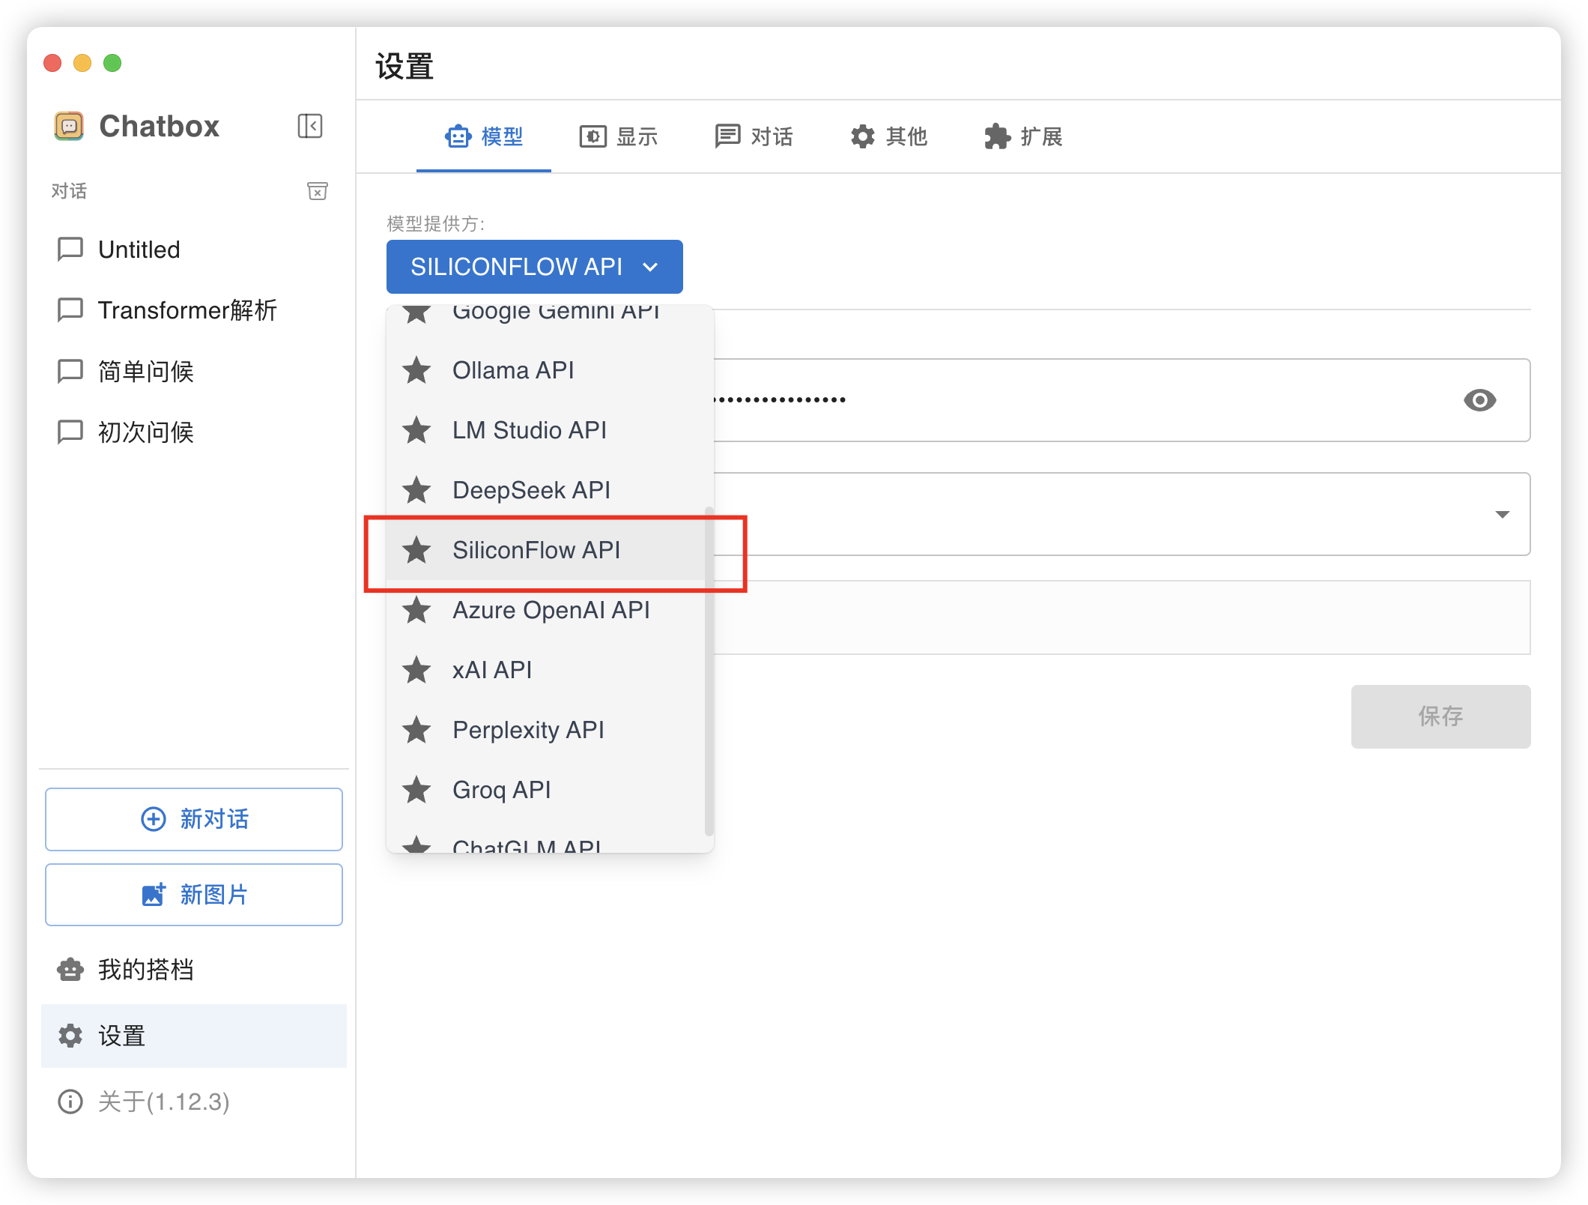This screenshot has height=1205, width=1588.
Task: Click the star icon beside Azure OpenAI API
Action: pyautogui.click(x=416, y=610)
